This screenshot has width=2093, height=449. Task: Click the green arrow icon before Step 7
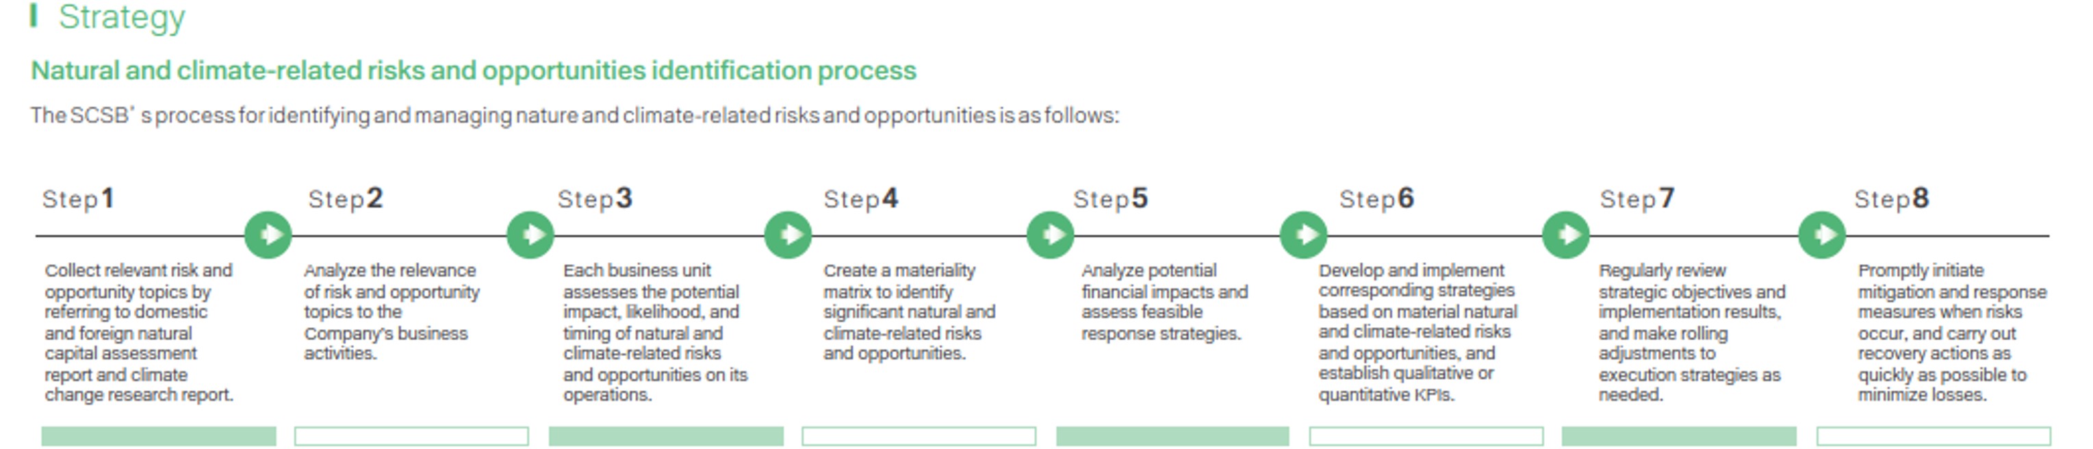pyautogui.click(x=1566, y=235)
